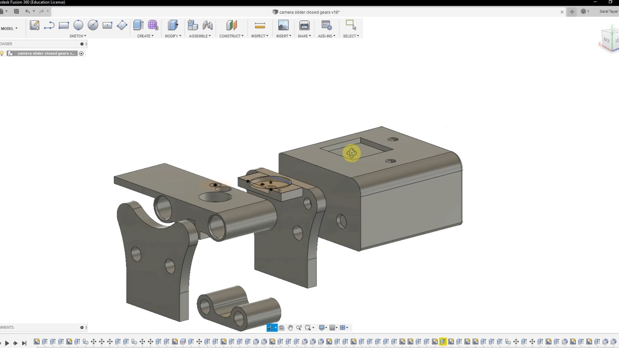The image size is (619, 348).
Task: Toggle visibility of camera slider component
Action: (2, 53)
